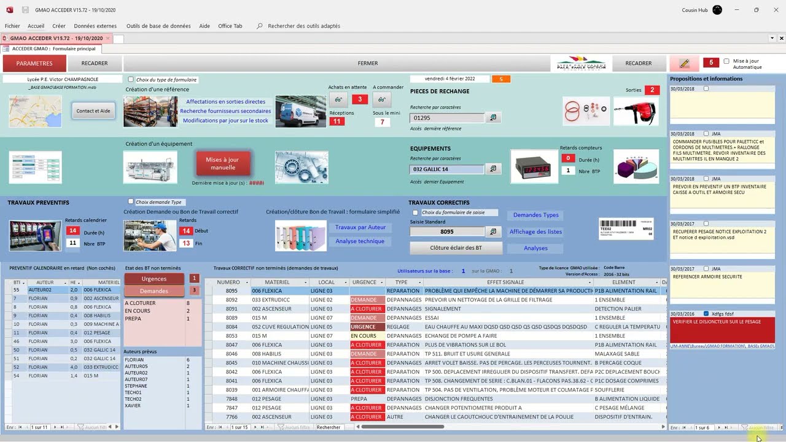Click the orange box showing 5
Screen dimensions: 786x442
pyautogui.click(x=501, y=79)
